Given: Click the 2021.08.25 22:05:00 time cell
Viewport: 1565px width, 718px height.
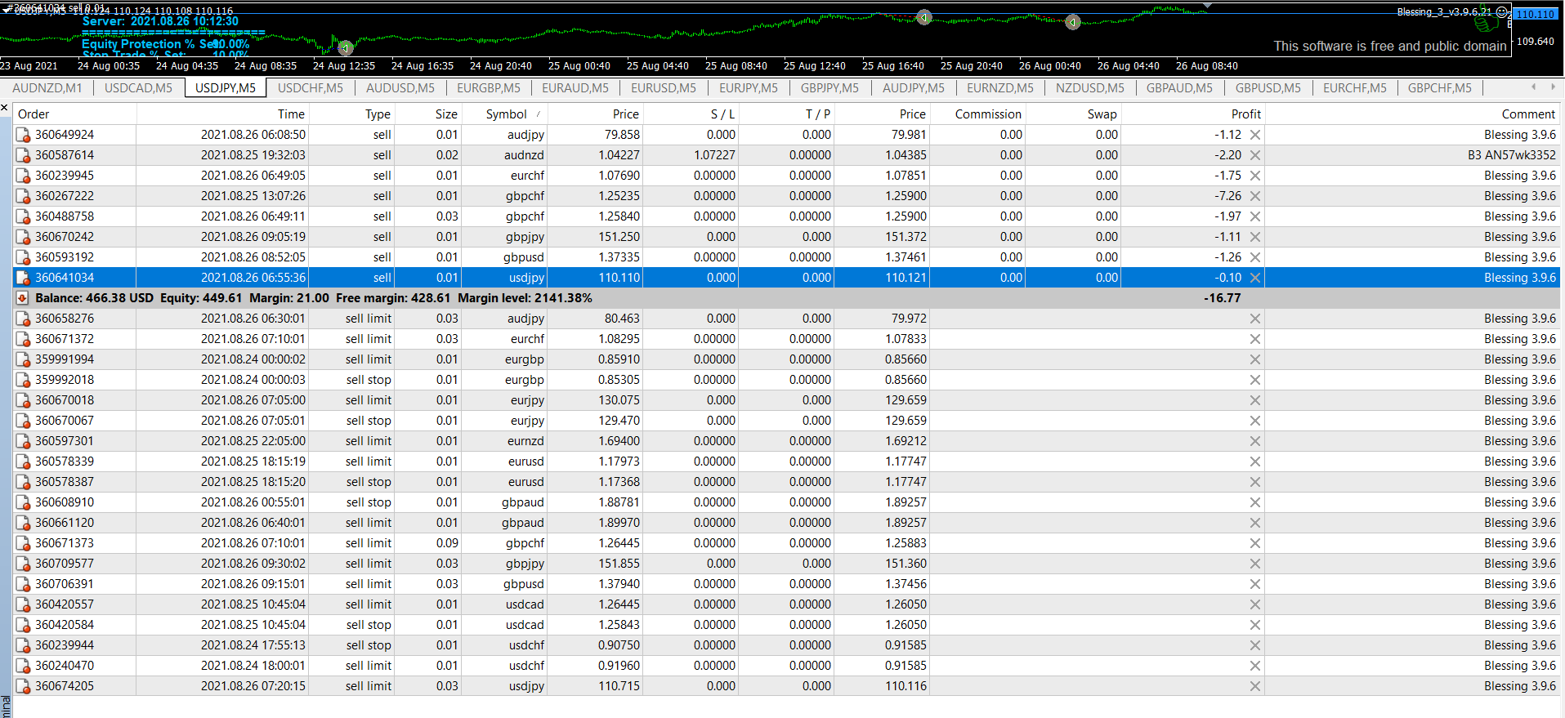Looking at the screenshot, I should 253,441.
